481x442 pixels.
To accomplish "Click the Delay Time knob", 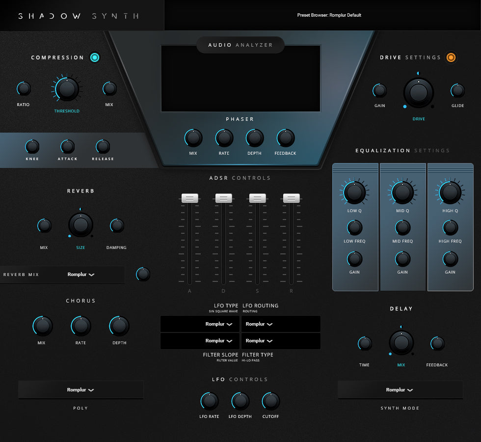I will coord(365,344).
